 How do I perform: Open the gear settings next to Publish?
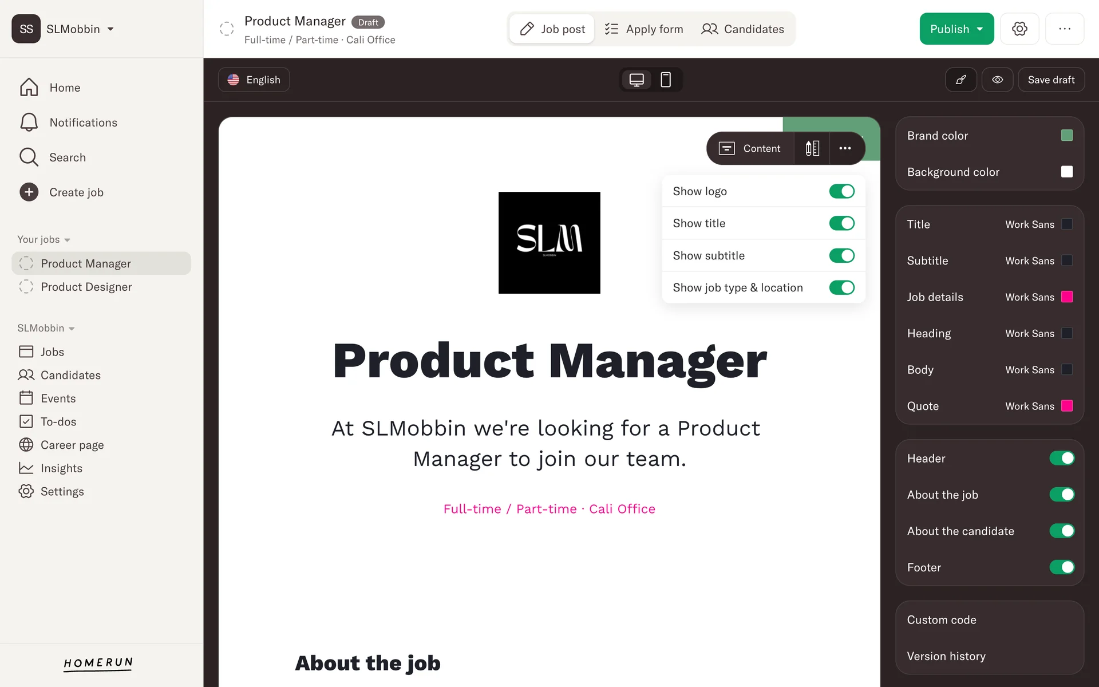(x=1019, y=29)
